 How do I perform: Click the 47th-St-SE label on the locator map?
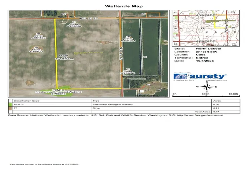(x=206, y=41)
